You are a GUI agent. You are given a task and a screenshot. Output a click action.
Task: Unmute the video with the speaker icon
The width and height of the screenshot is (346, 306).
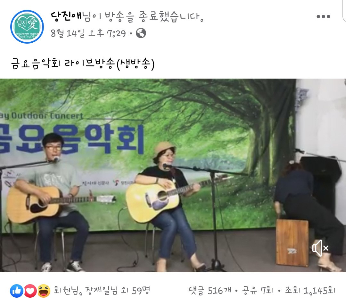click(320, 248)
